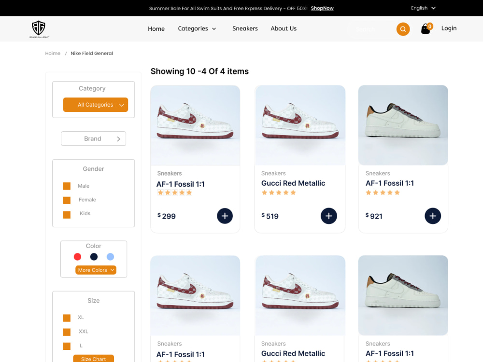
Task: Add the $519 Gucci Red Metallic to cart
Action: click(x=328, y=216)
